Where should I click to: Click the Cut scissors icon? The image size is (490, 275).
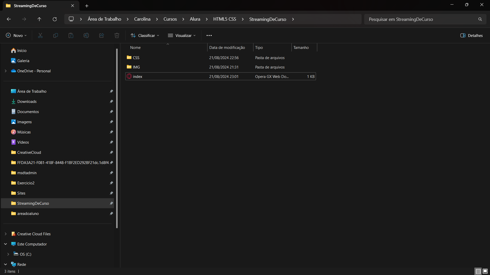pyautogui.click(x=40, y=35)
